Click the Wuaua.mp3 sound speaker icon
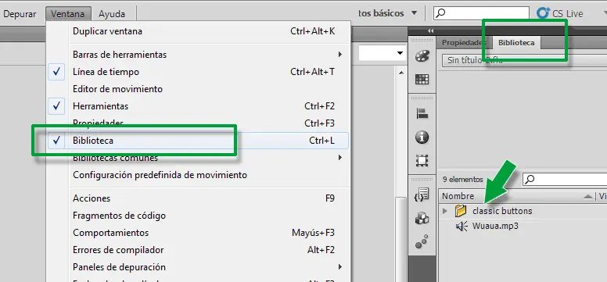This screenshot has width=607, height=282. tap(462, 226)
